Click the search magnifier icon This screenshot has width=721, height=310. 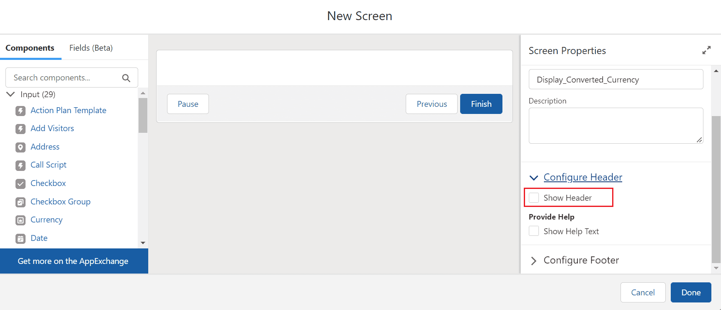[x=126, y=78]
